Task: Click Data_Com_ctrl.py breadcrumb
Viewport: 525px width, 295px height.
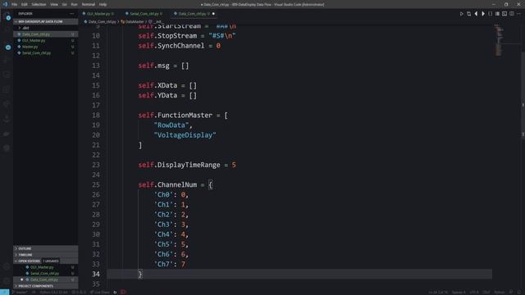Action: pyautogui.click(x=102, y=22)
